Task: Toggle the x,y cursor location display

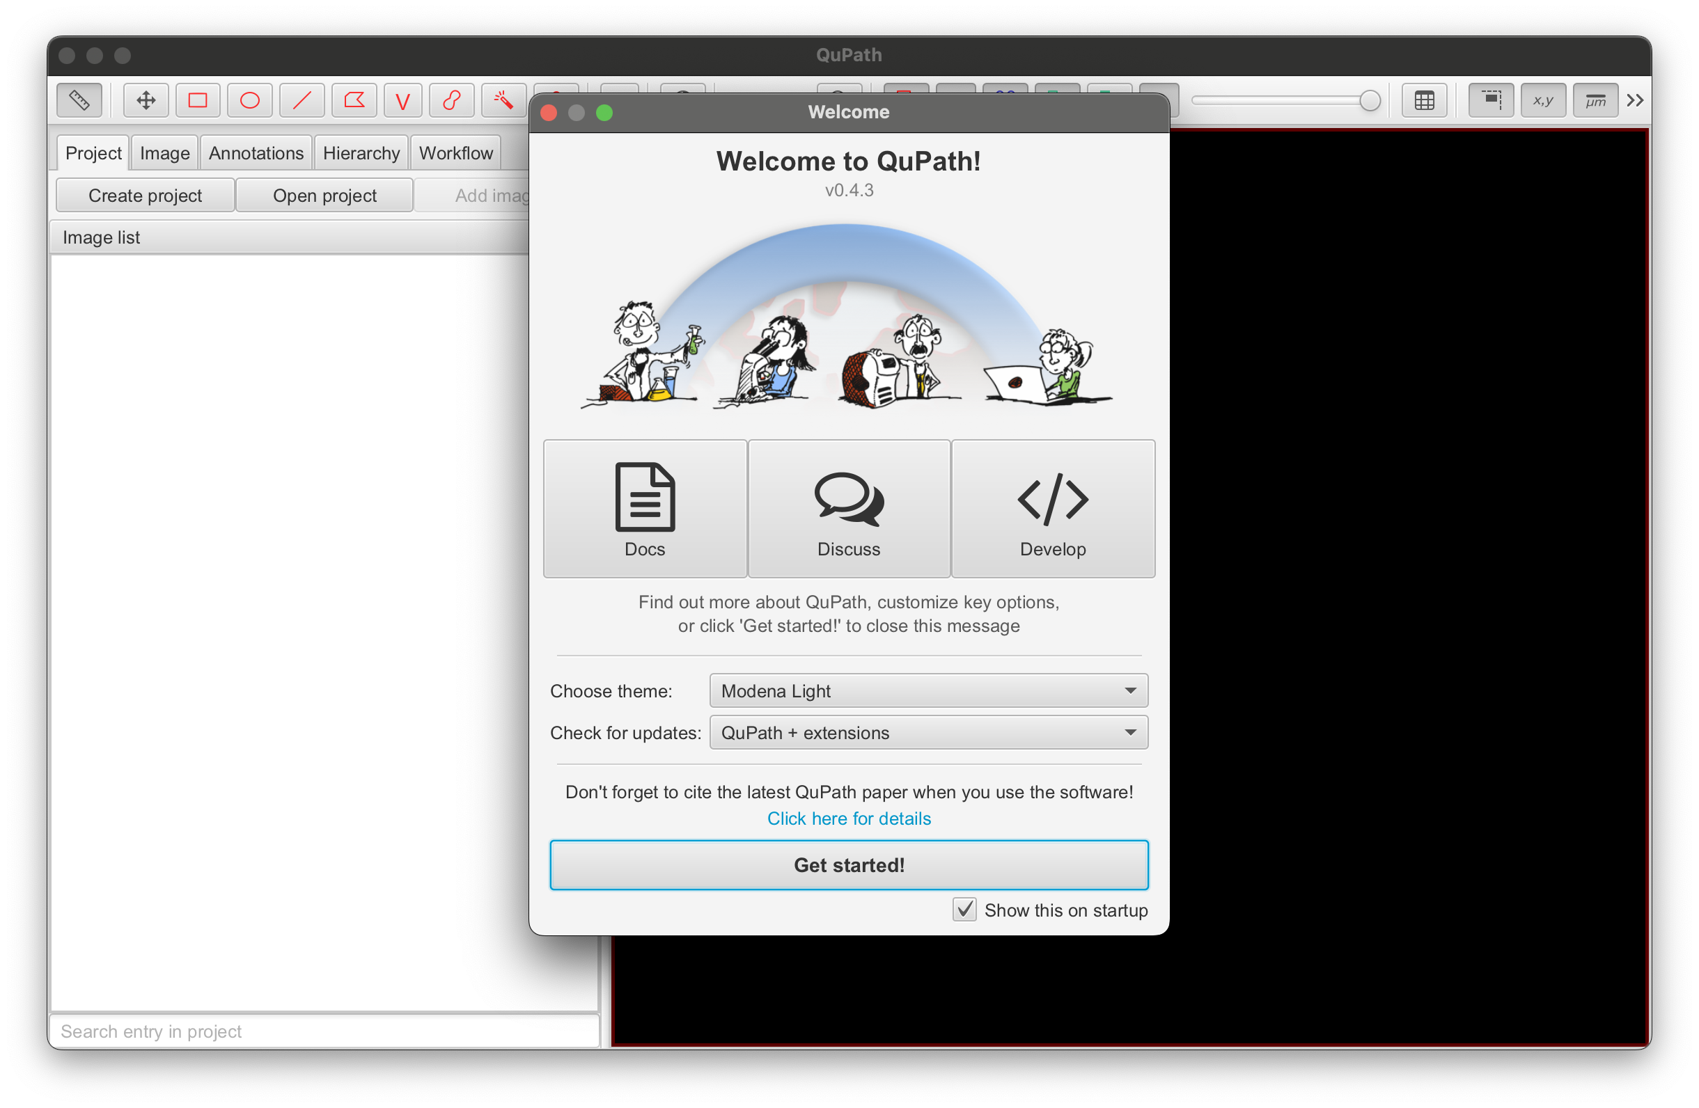Action: coord(1544,101)
